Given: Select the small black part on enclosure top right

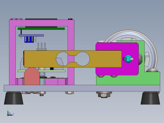Looking at the screenshot, I should coord(70,19).
